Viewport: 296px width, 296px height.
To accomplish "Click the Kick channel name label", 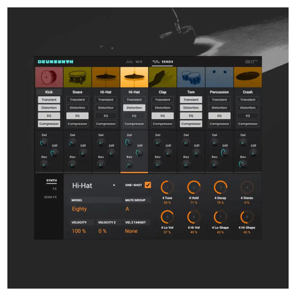I will coord(49,92).
